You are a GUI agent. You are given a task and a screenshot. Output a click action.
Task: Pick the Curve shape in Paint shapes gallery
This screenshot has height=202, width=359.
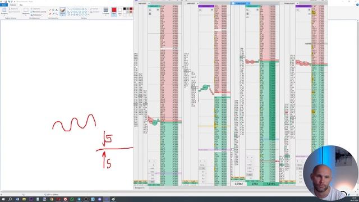tap(71, 9)
